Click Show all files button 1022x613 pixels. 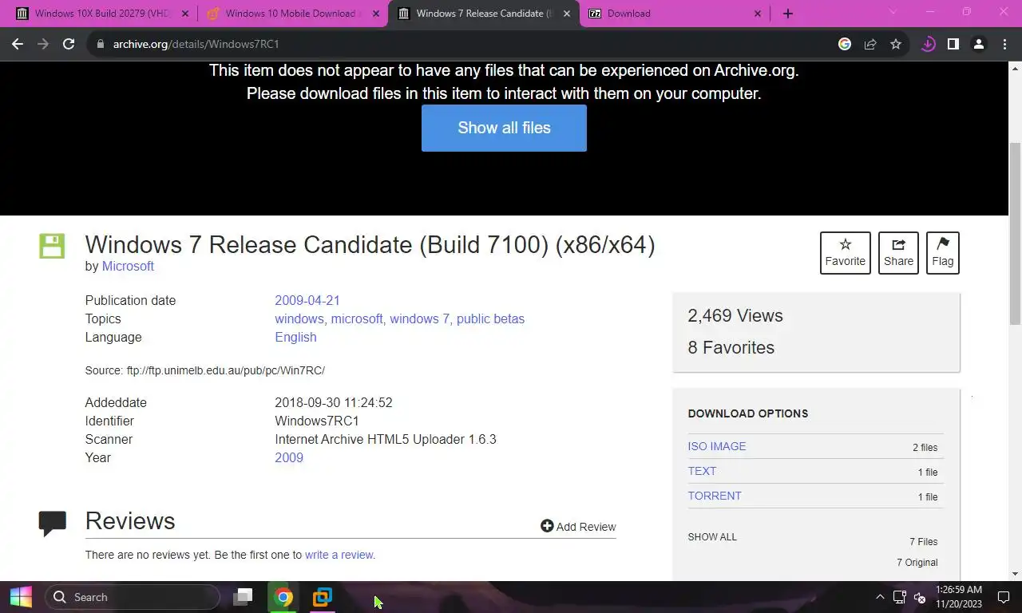504,128
